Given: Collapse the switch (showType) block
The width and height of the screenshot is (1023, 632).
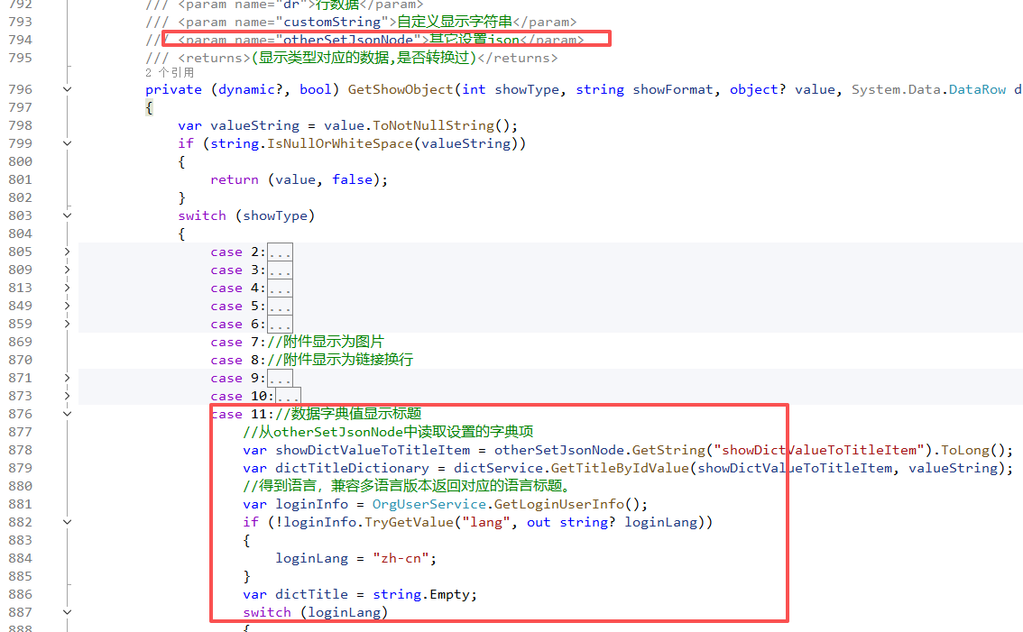Looking at the screenshot, I should [x=67, y=215].
